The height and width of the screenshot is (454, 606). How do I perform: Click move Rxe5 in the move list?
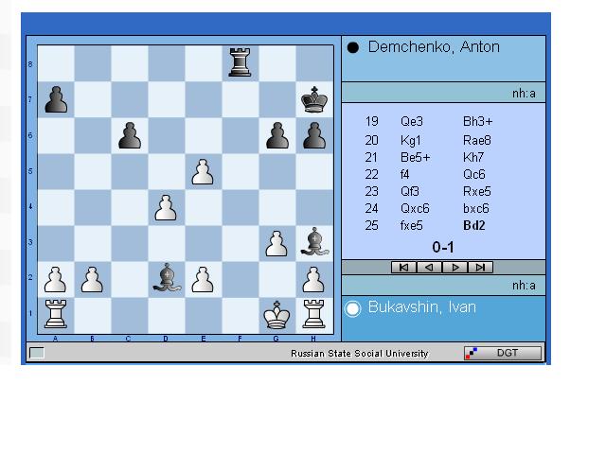477,191
